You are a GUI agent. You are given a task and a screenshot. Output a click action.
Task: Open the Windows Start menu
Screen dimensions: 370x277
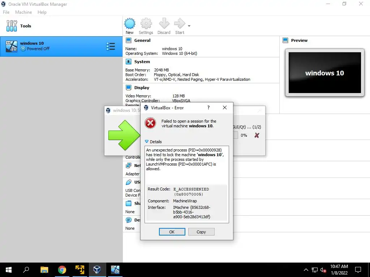[9, 270]
